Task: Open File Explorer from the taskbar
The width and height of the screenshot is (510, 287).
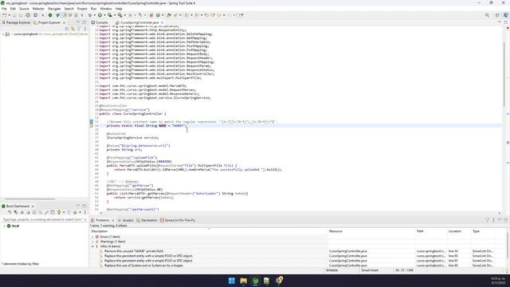Action: pos(243,281)
